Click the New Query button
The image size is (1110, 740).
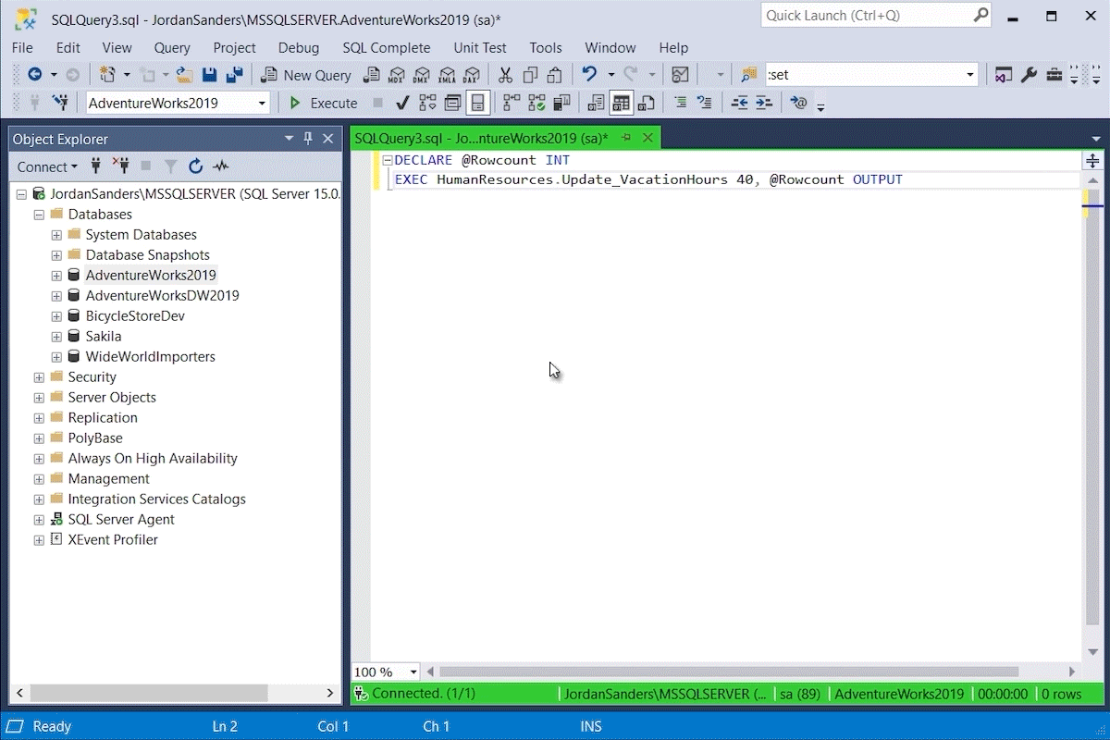click(x=306, y=75)
